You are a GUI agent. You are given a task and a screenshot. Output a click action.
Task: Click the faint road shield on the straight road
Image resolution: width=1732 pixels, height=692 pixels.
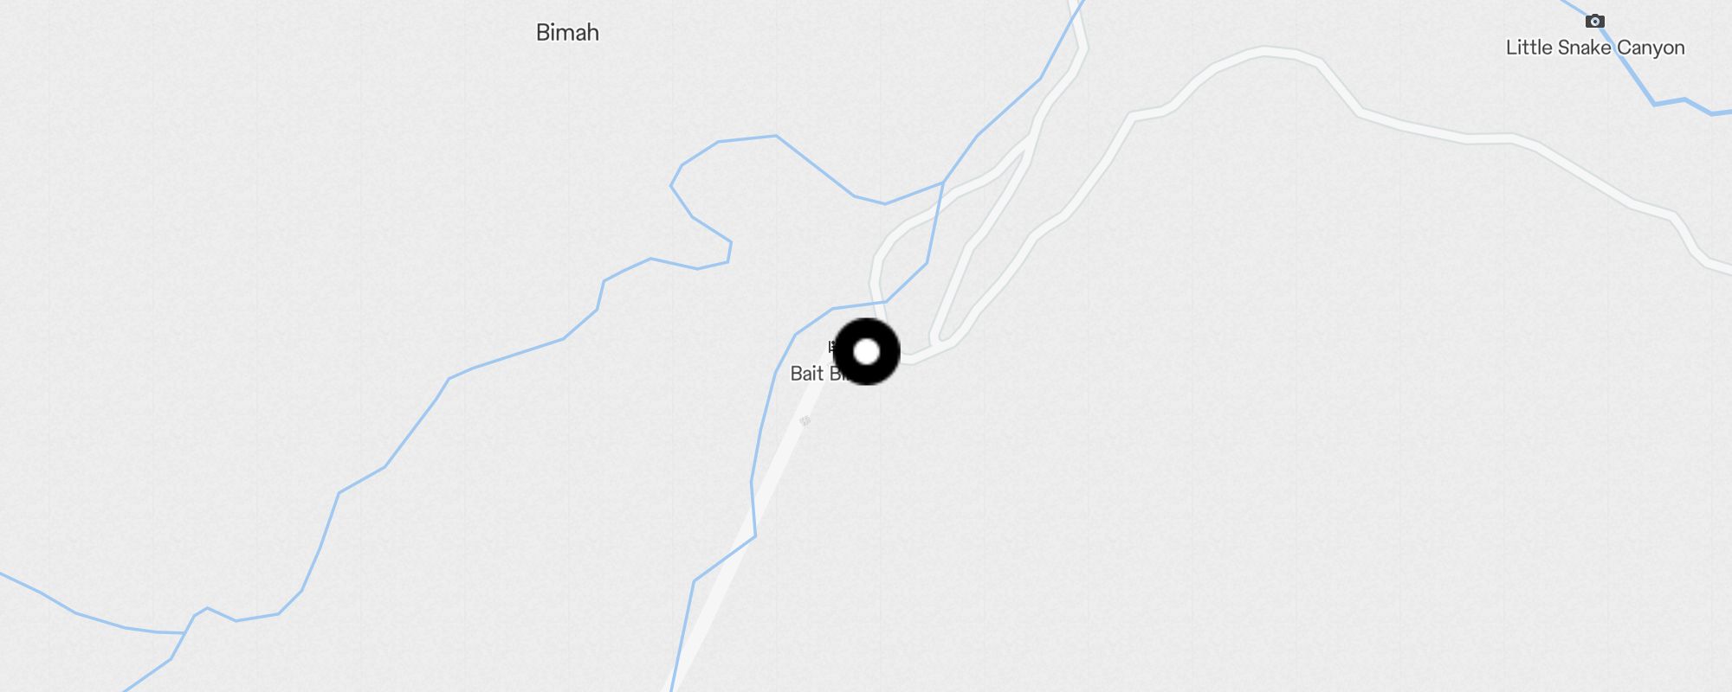pyautogui.click(x=805, y=420)
